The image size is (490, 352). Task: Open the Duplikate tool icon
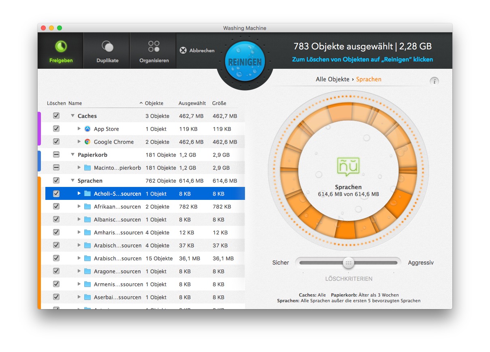tap(107, 47)
